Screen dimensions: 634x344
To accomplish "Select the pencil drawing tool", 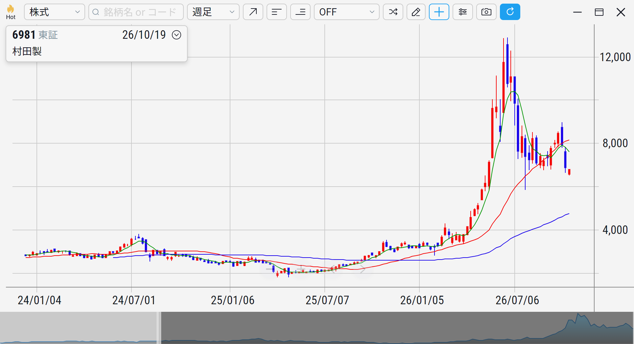I will coord(416,12).
